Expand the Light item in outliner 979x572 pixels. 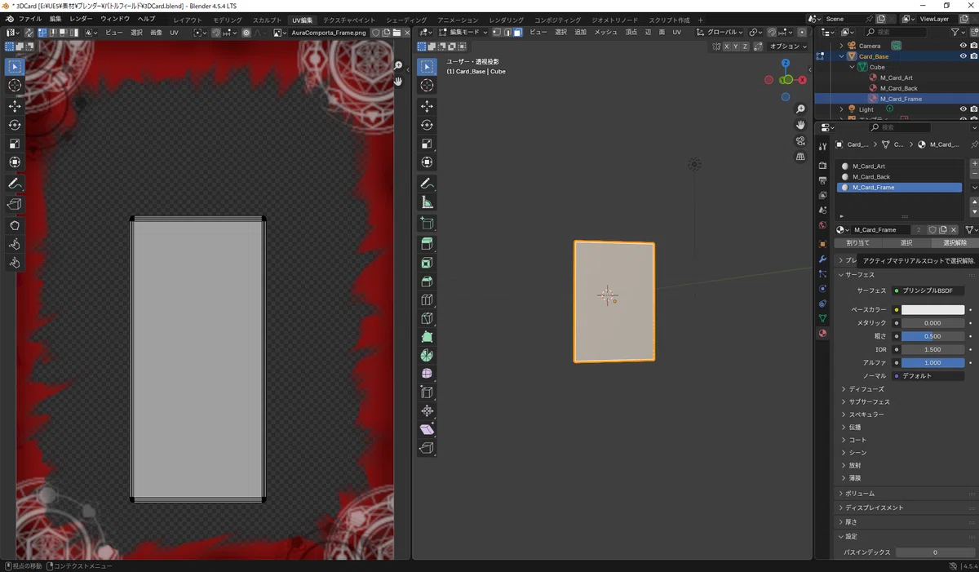point(841,109)
